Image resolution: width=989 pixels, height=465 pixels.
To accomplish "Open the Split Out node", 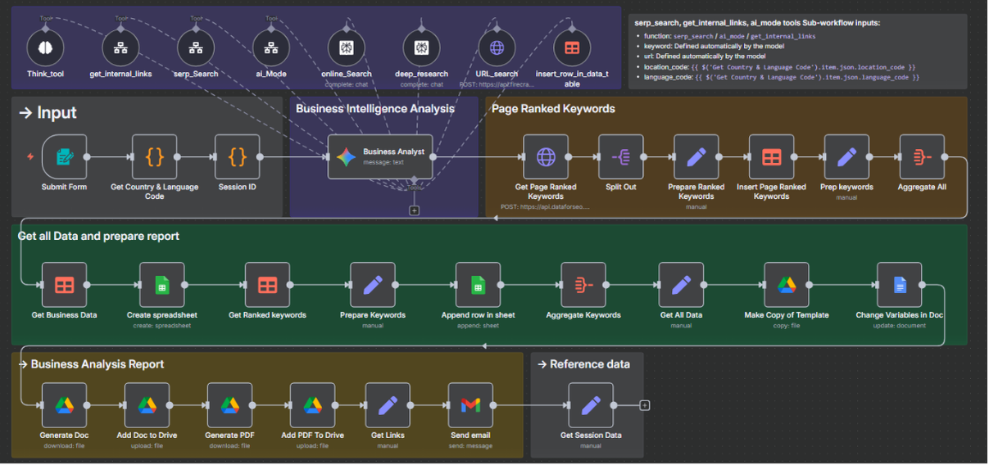I will (x=621, y=157).
